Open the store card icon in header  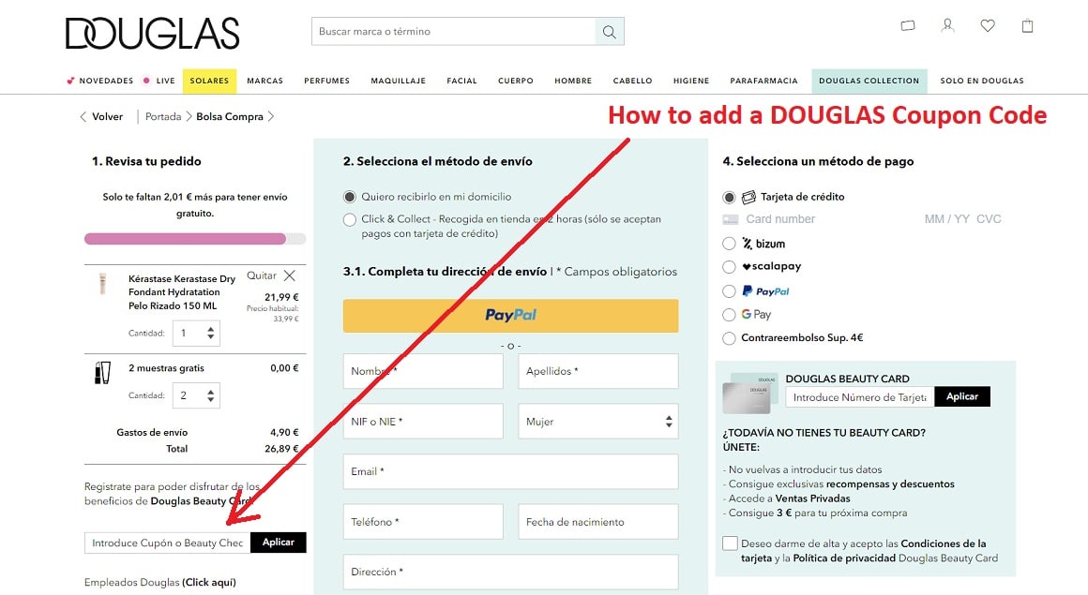(x=908, y=25)
